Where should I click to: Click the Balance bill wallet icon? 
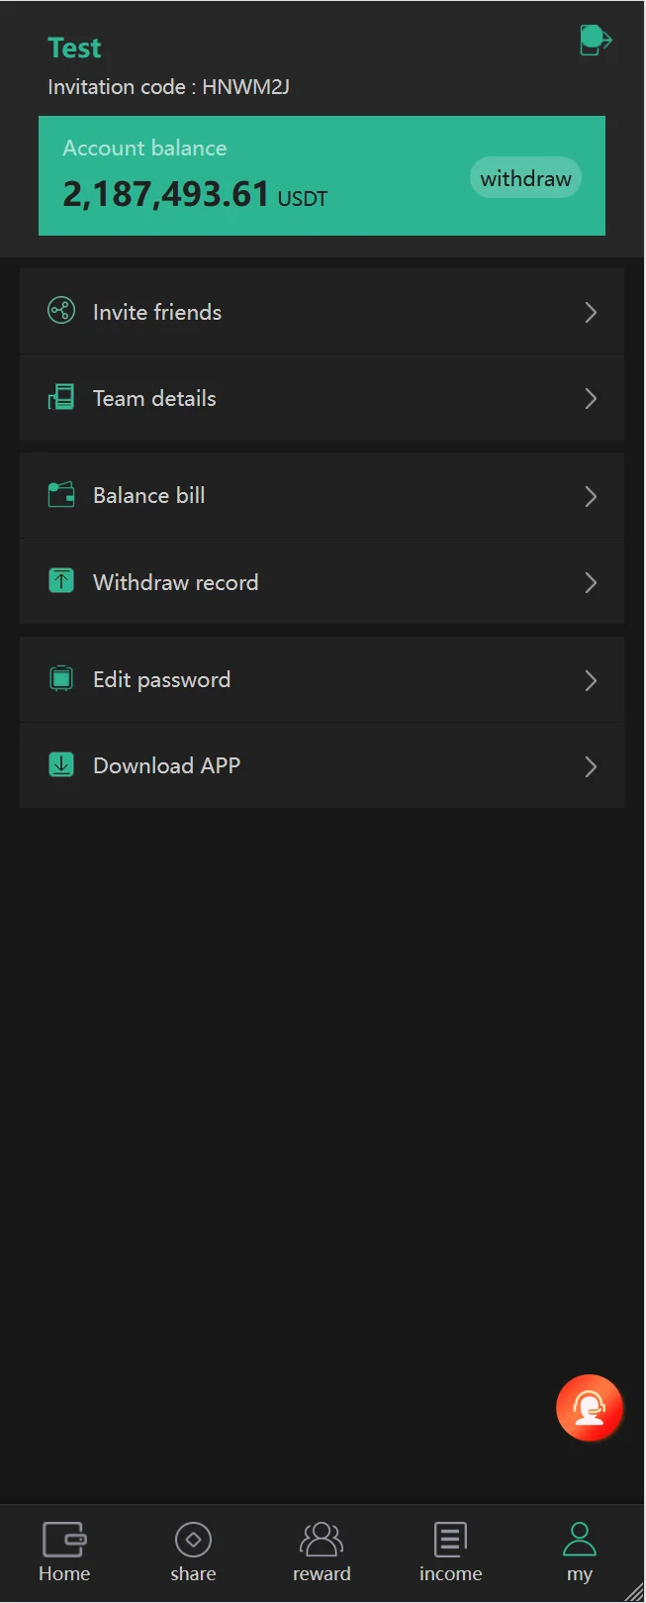61,494
